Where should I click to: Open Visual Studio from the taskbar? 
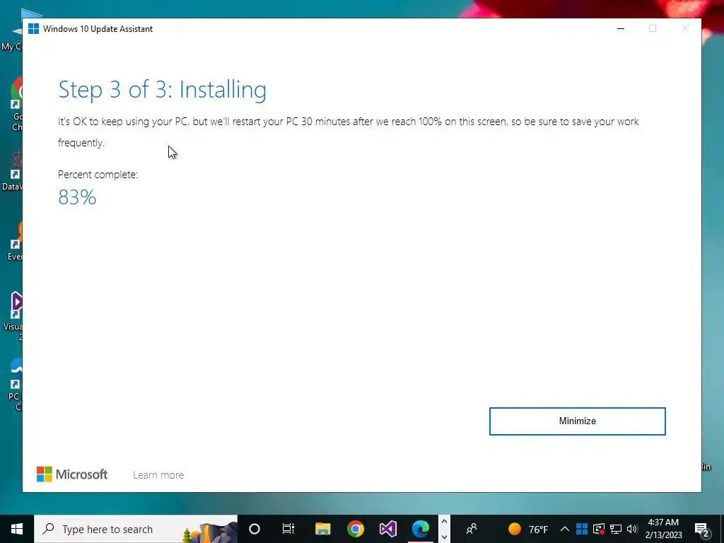click(x=388, y=529)
